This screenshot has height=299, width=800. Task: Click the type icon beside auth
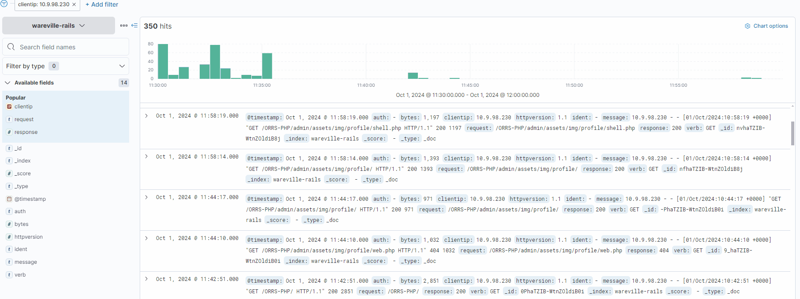click(x=9, y=211)
